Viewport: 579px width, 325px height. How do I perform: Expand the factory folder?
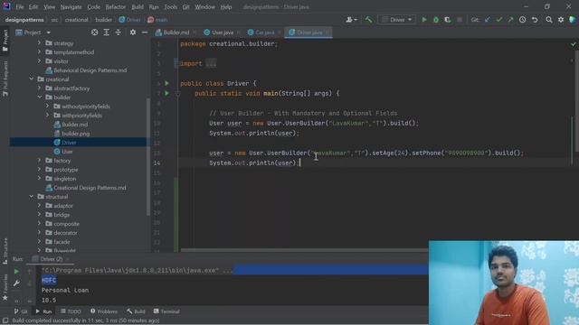tap(39, 161)
